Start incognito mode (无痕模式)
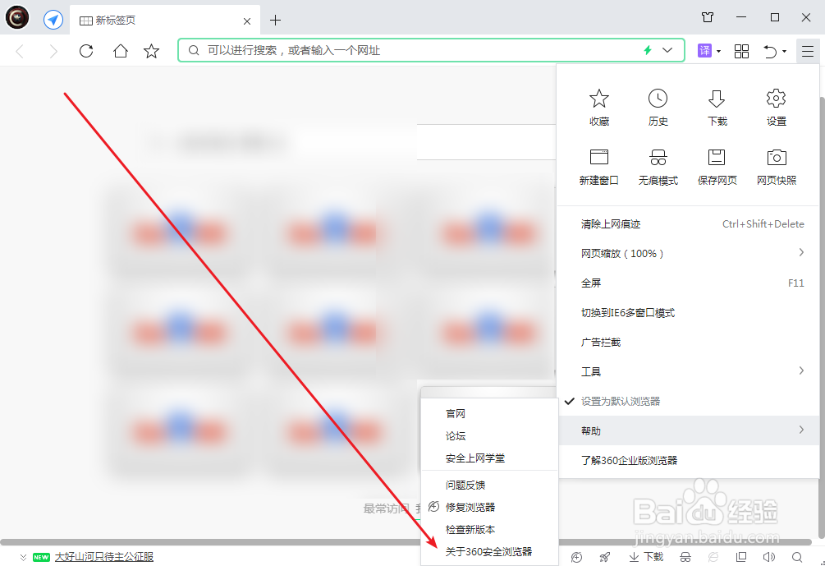This screenshot has width=825, height=566. tap(658, 167)
